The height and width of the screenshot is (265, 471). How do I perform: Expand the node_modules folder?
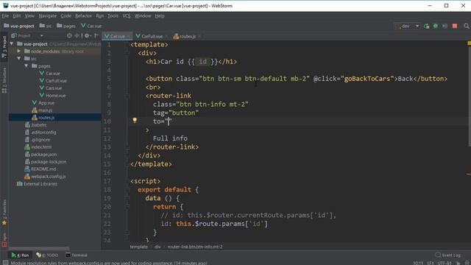[x=19, y=52]
